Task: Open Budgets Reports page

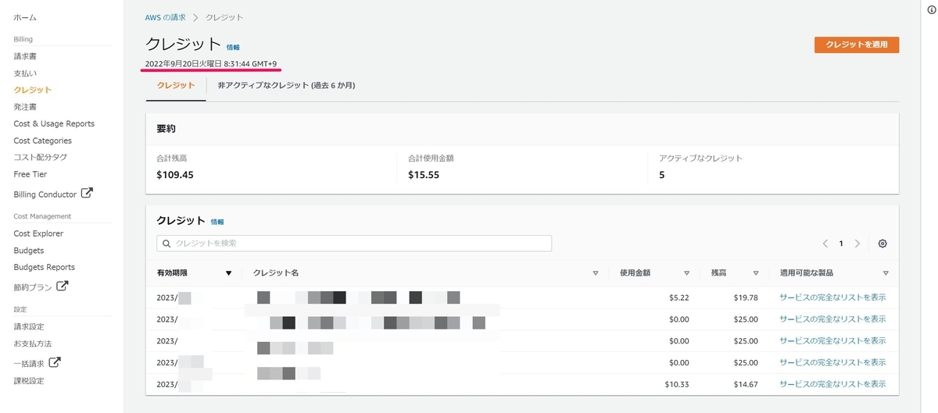Action: 45,267
